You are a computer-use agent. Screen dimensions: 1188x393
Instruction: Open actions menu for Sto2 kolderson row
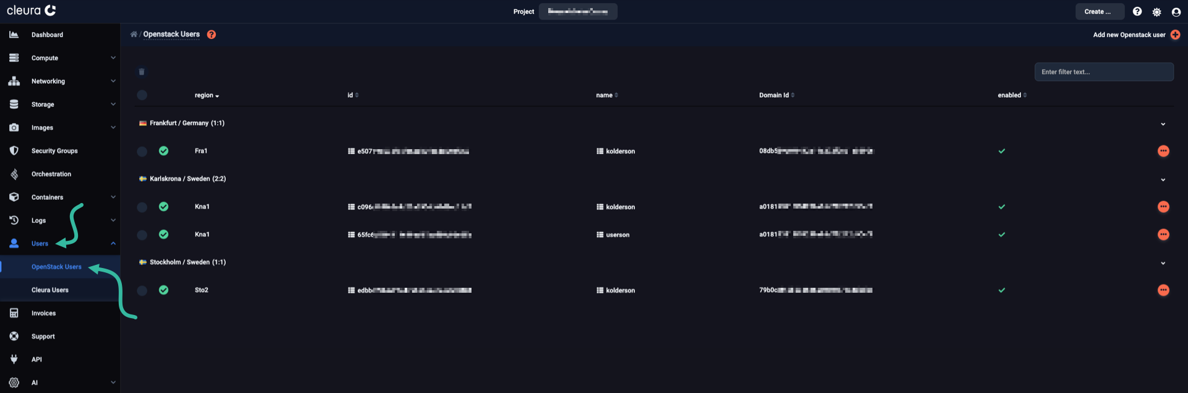(x=1163, y=290)
